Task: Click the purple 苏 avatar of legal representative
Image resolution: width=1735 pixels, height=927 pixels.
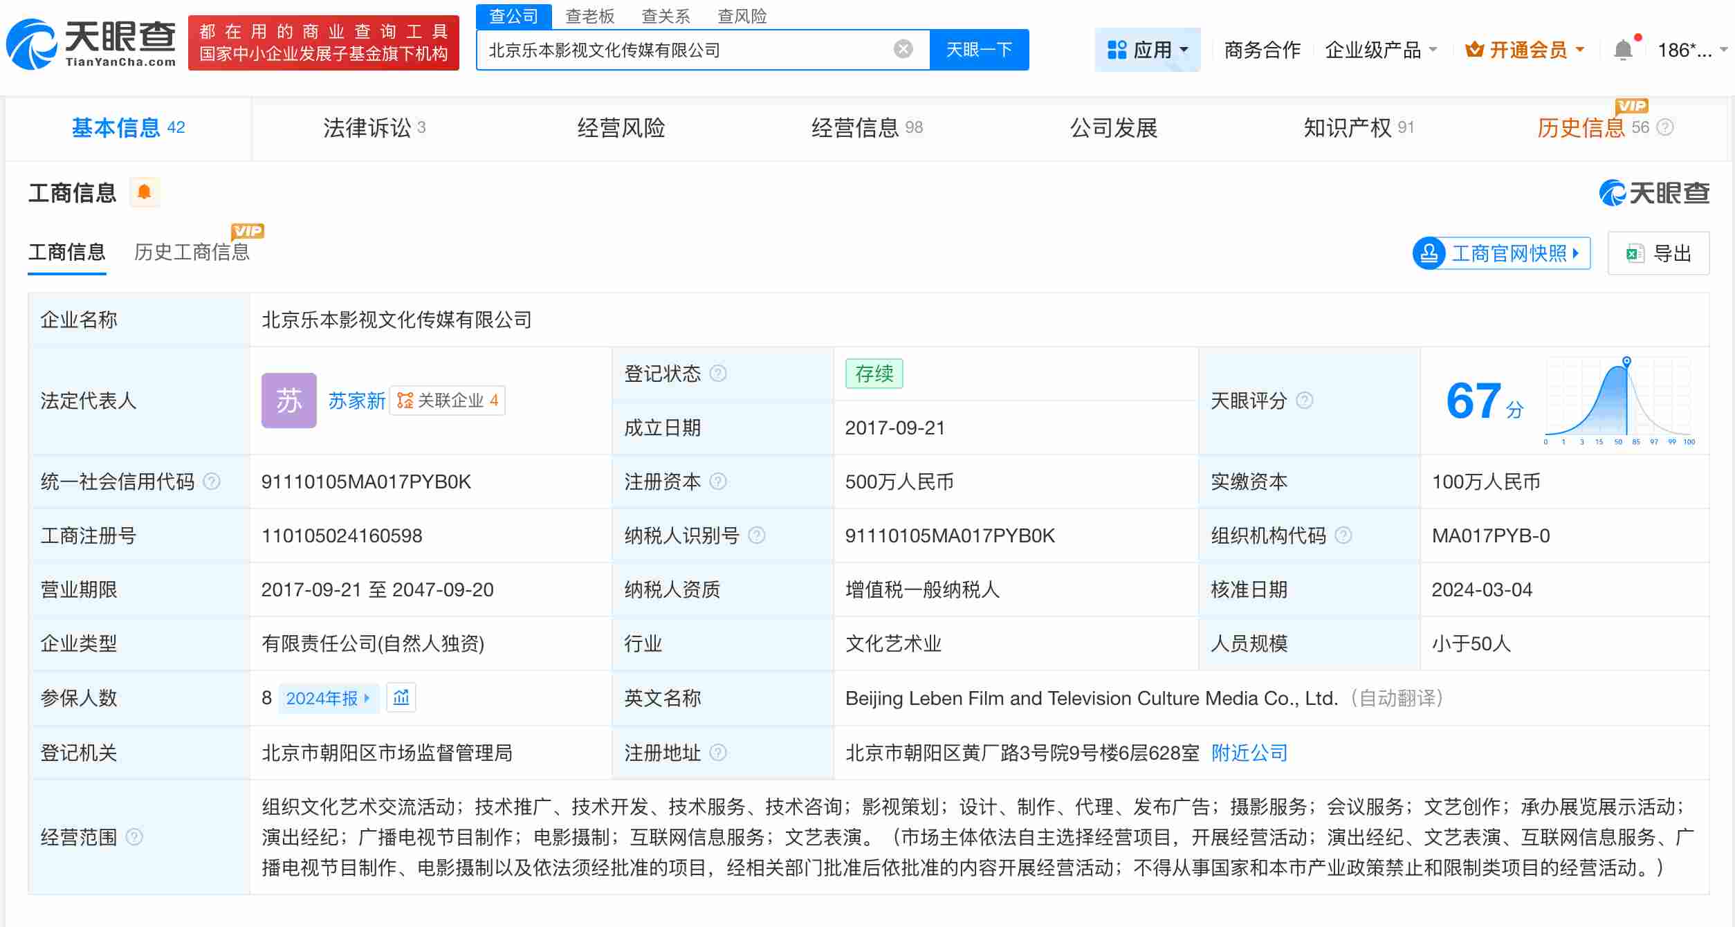Action: click(x=288, y=400)
